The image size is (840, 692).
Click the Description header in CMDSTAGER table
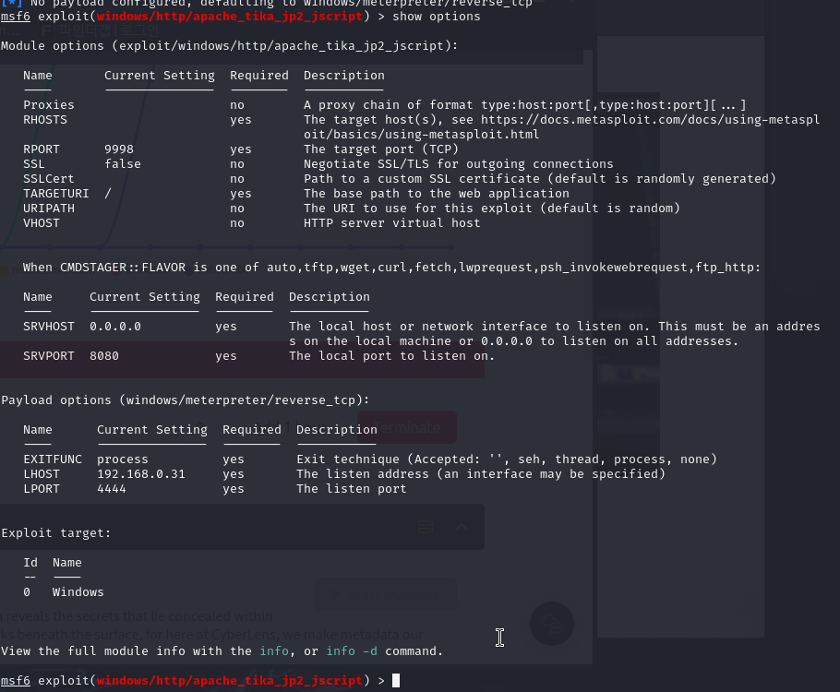point(330,297)
